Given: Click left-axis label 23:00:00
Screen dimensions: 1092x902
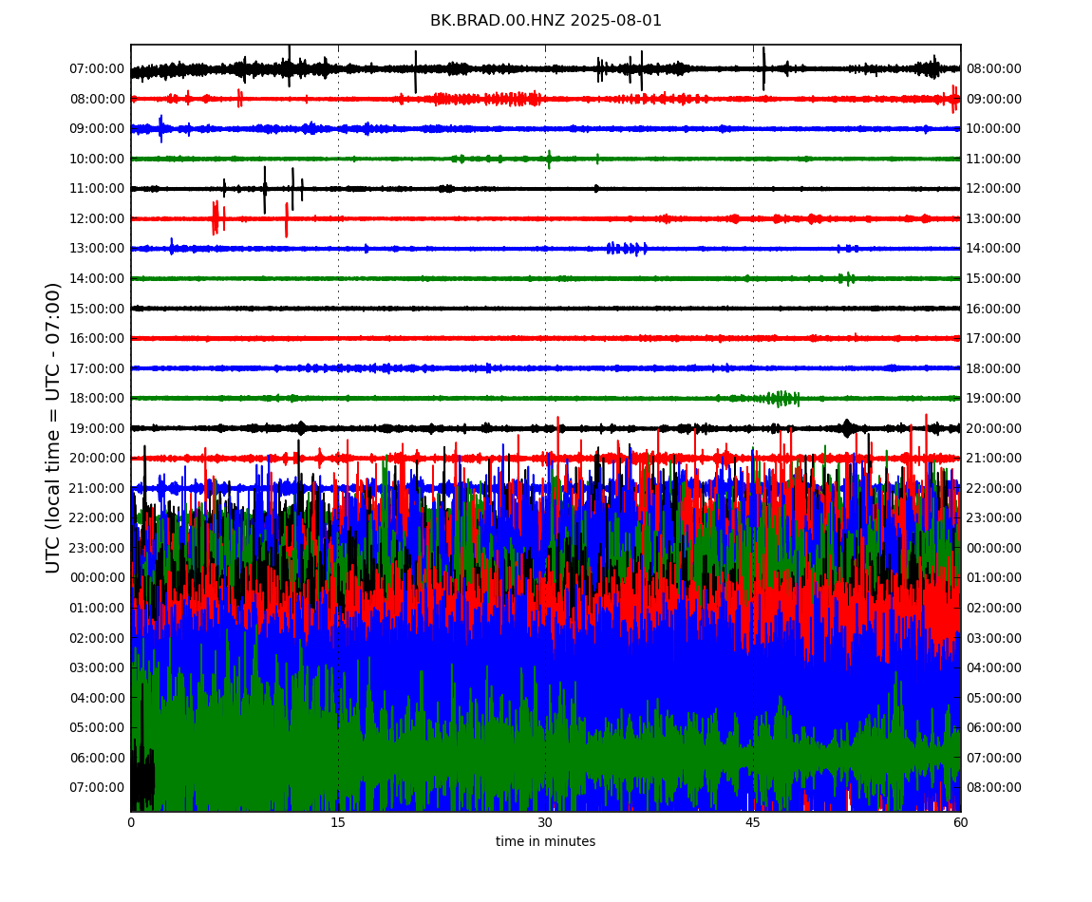Looking at the screenshot, I should pos(98,548).
